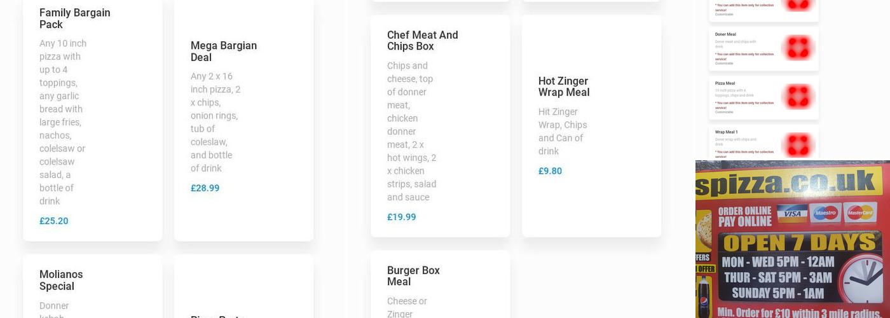Click the Visa card logo
Image resolution: width=890 pixels, height=318 pixels.
pyautogui.click(x=791, y=214)
